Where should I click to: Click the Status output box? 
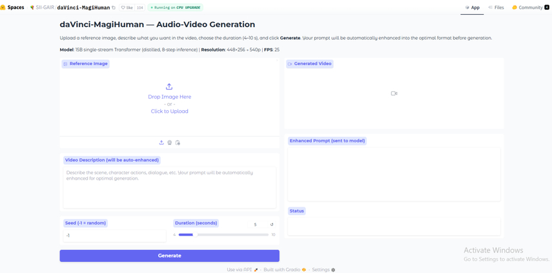394,227
